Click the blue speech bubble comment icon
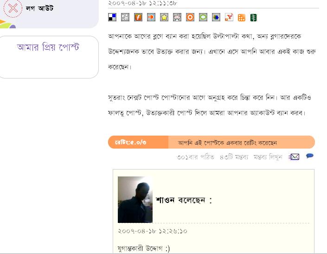 (x=310, y=156)
